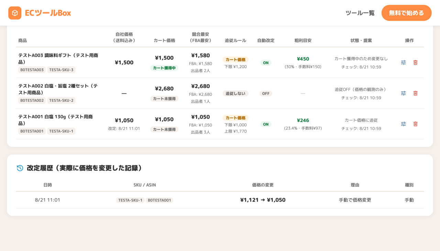Image resolution: width=440 pixels, height=251 pixels.
Task: Select the TESTA-SKU-1 tag in the product table
Action: tap(61, 131)
